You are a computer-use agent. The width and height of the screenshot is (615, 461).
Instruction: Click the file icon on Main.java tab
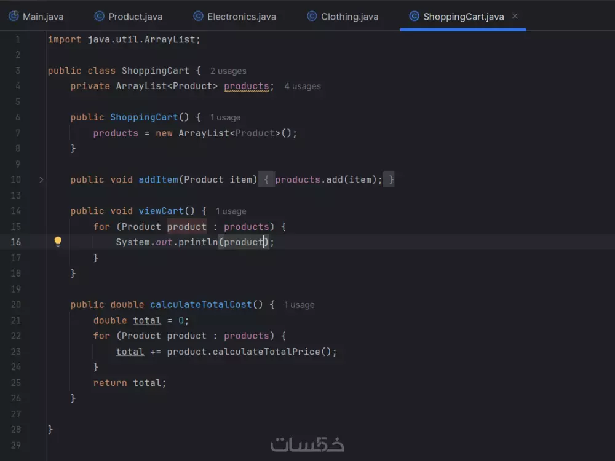pyautogui.click(x=13, y=17)
